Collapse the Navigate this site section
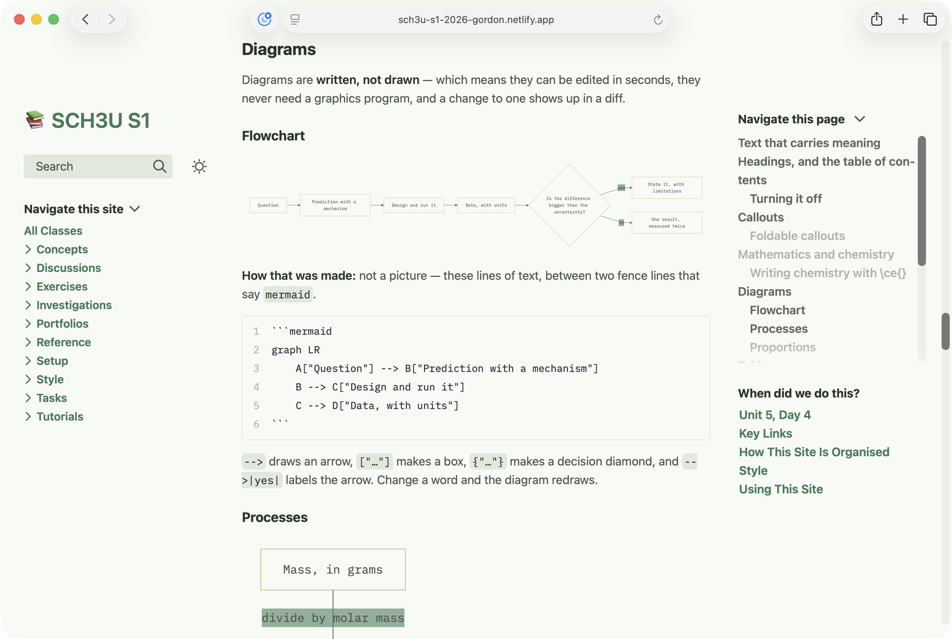952x639 pixels. [134, 209]
